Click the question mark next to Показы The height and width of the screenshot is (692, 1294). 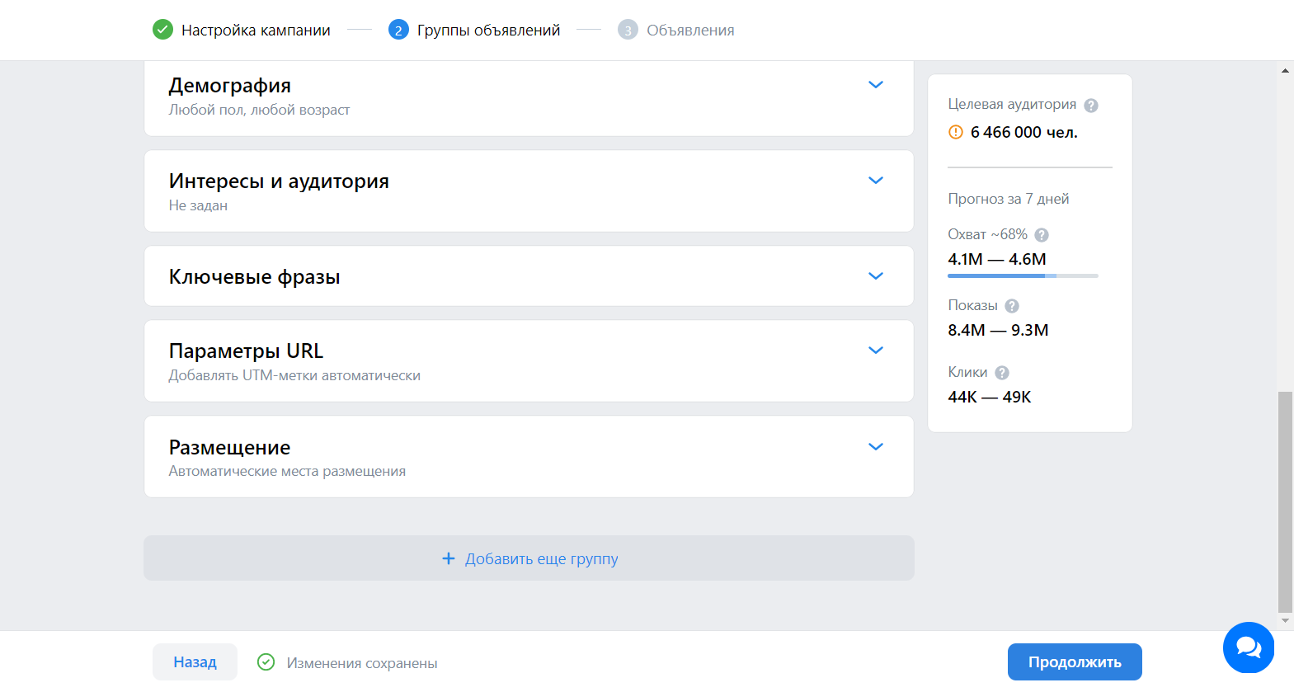1012,306
